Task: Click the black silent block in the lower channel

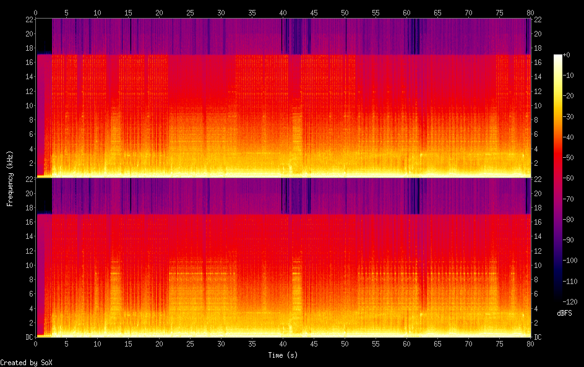Action: (x=44, y=196)
